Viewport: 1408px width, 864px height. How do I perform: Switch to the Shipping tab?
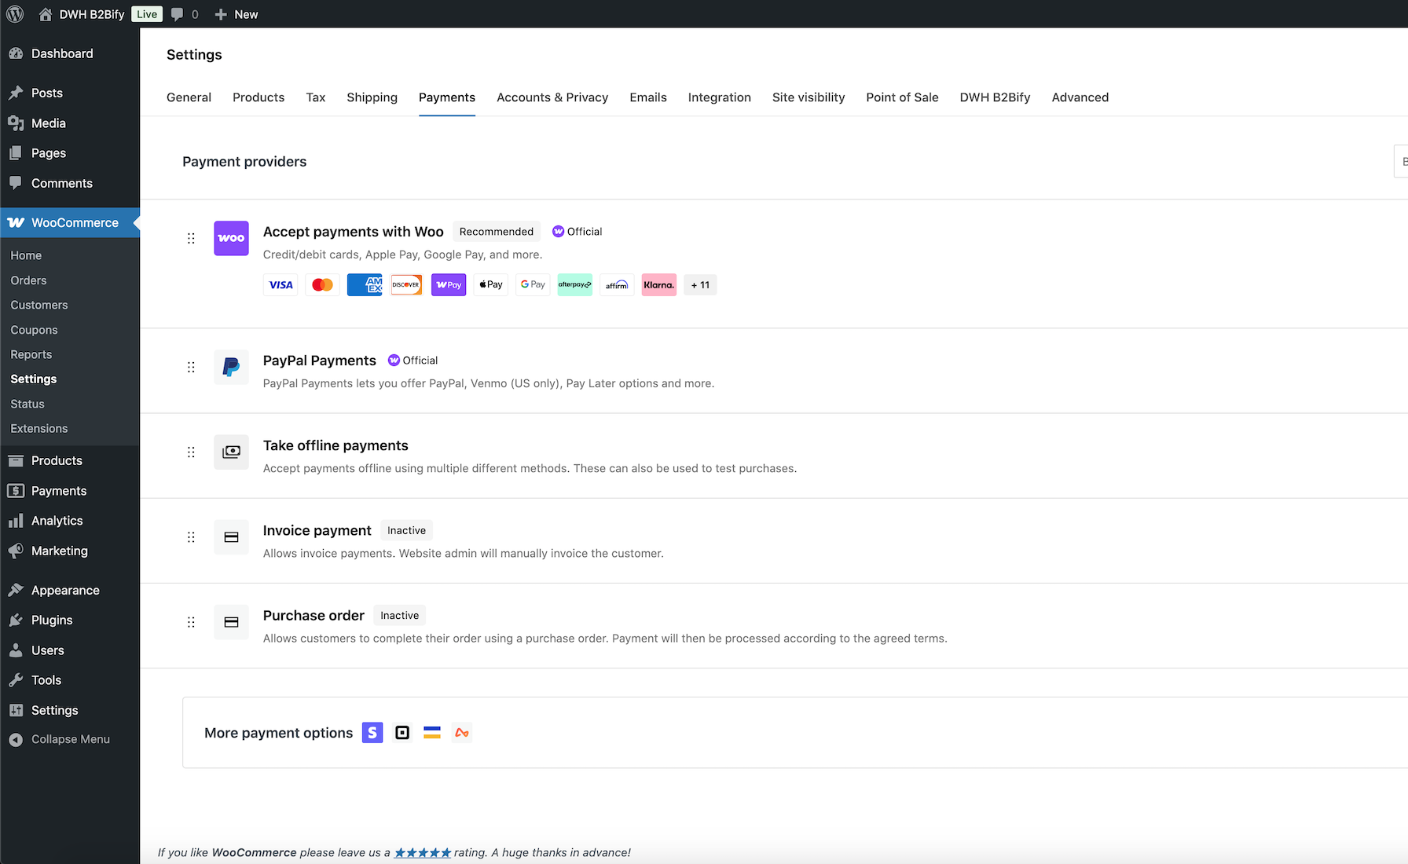click(372, 97)
